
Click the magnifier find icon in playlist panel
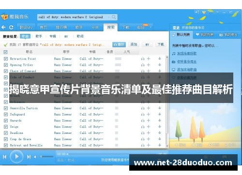coord(210,145)
